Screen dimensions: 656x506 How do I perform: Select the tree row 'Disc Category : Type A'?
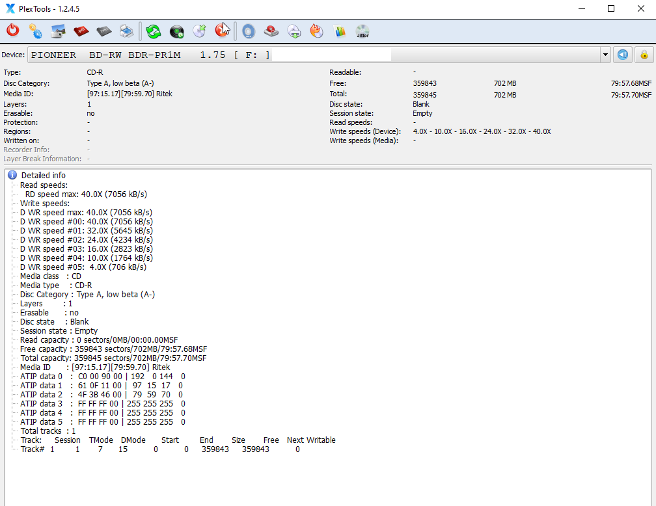point(87,295)
